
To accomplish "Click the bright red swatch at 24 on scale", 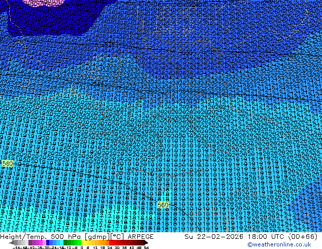I will coord(111,243).
